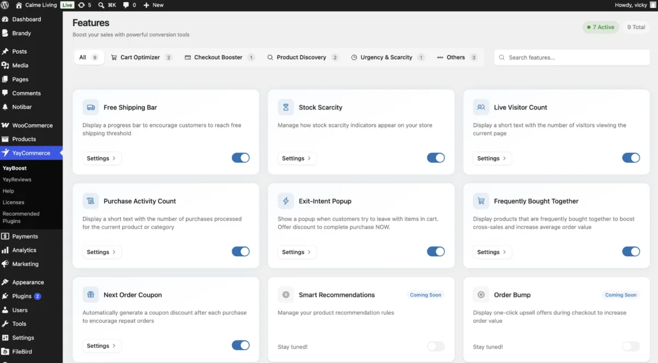Click the 7 Active status badge
The height and width of the screenshot is (363, 658).
[x=600, y=27]
